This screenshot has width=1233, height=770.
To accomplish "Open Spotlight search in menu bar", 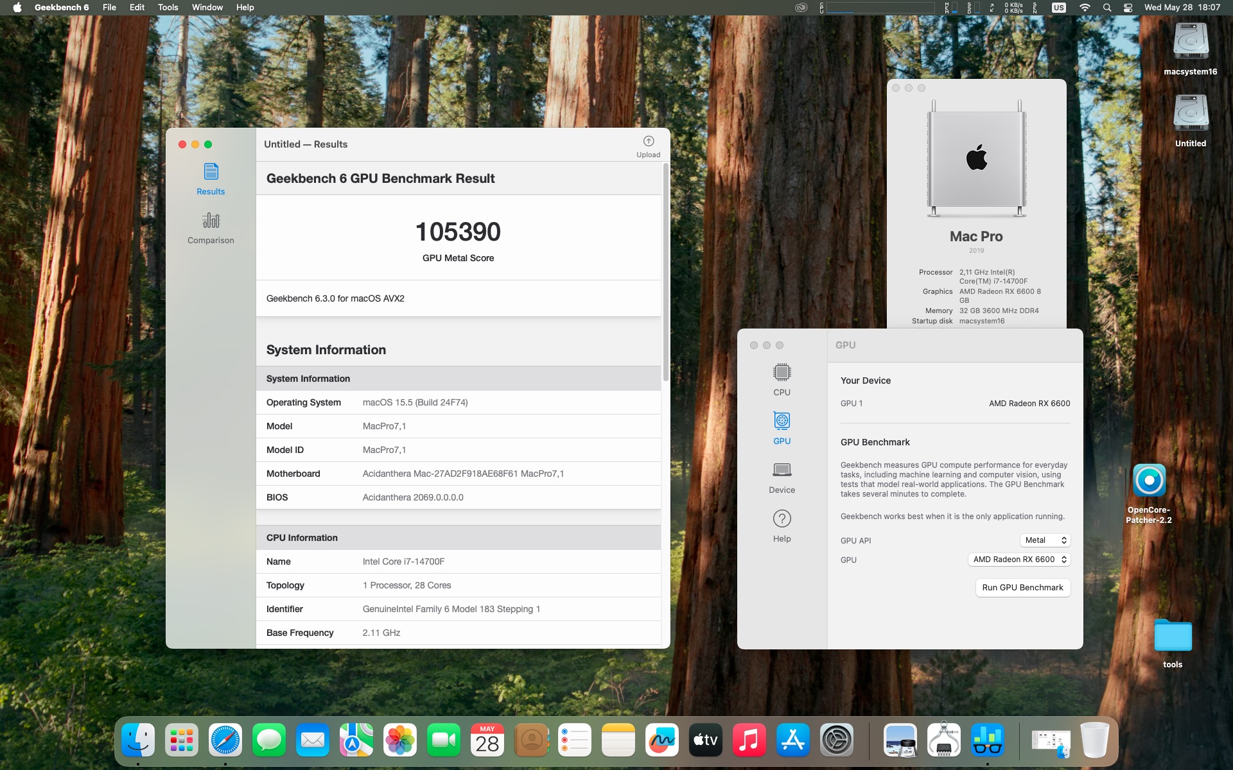I will click(1106, 8).
